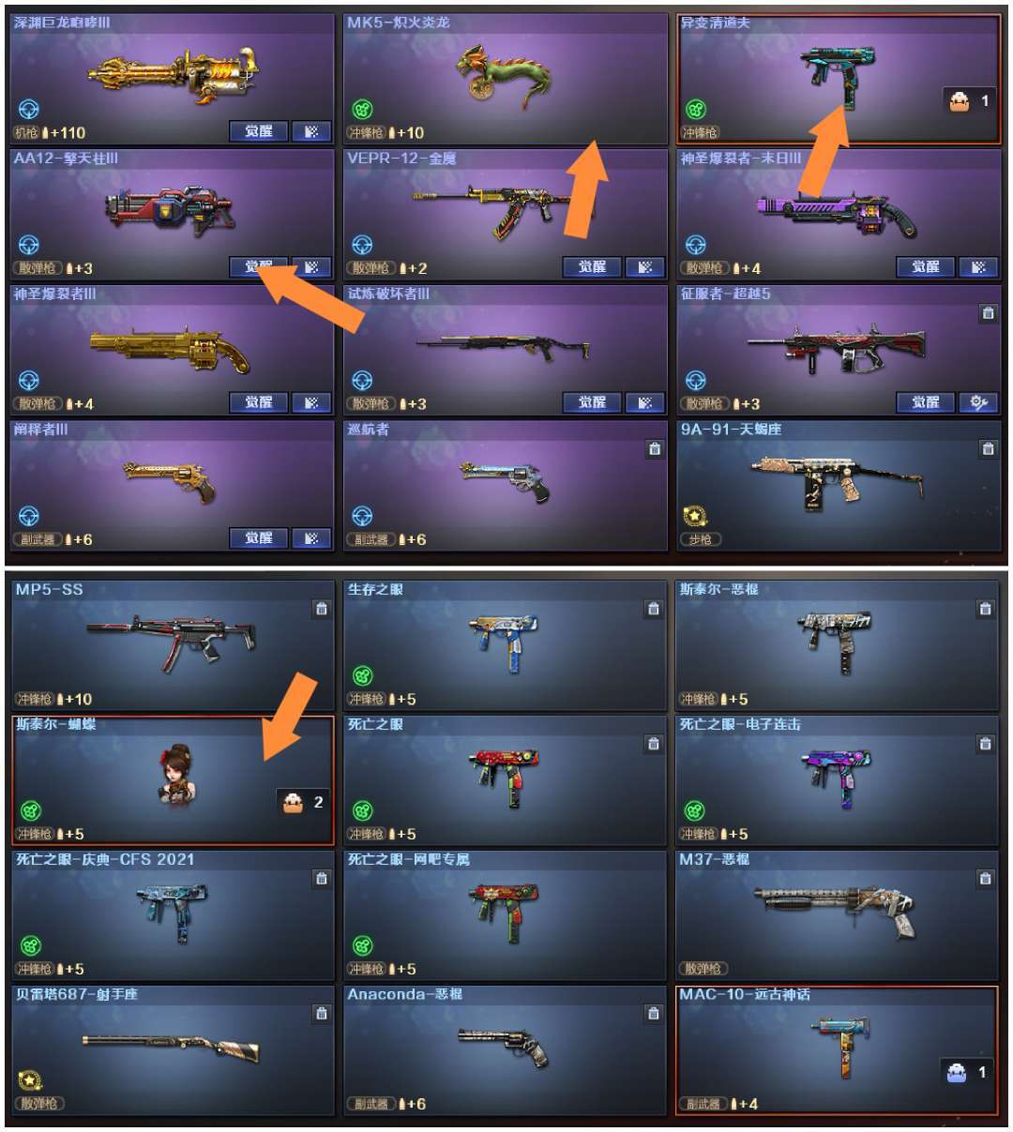Select the 生存之眼 weapon thumbnail

pyautogui.click(x=506, y=641)
